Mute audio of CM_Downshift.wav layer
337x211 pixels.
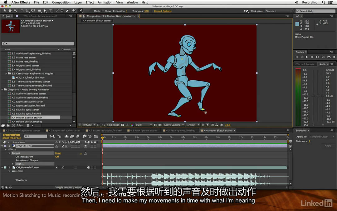tap(88, 168)
